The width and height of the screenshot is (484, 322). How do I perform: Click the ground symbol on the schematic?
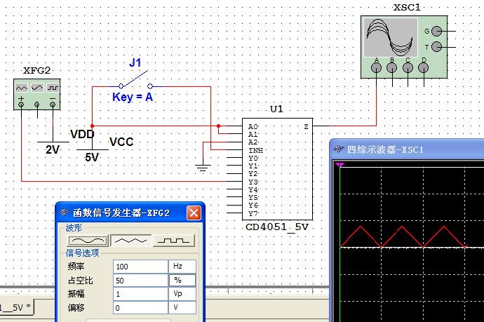coord(203,168)
